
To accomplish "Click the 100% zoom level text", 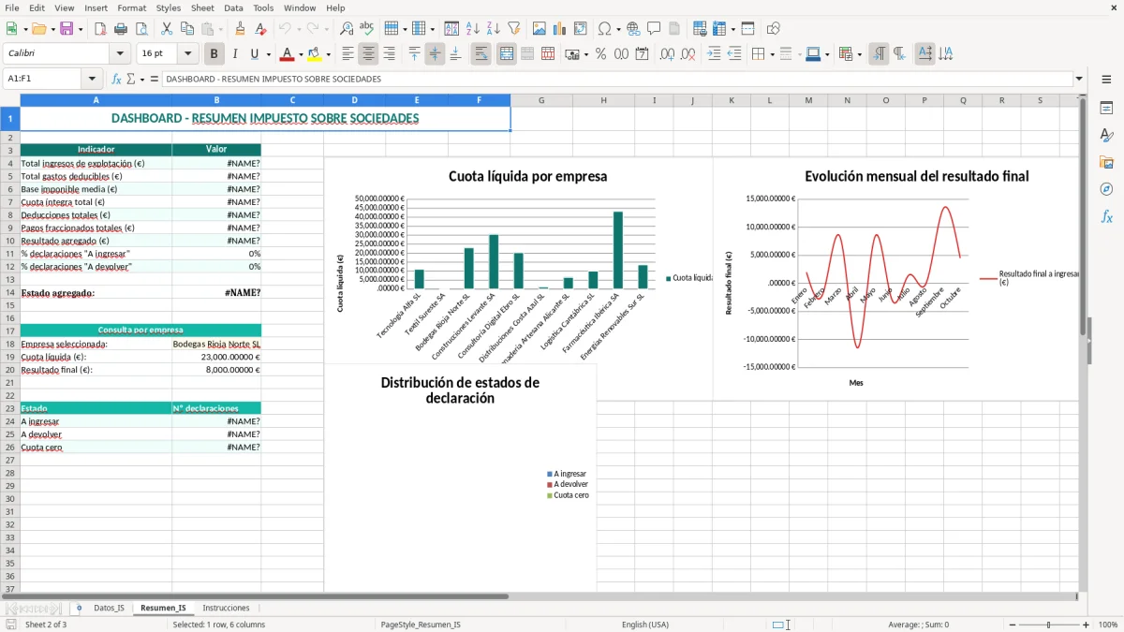I will (x=1107, y=625).
